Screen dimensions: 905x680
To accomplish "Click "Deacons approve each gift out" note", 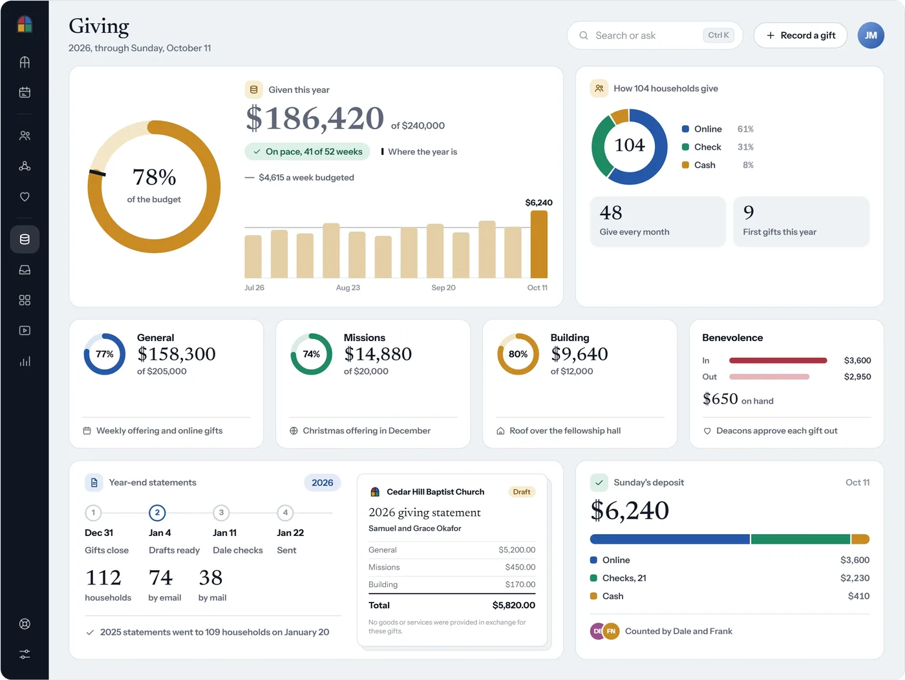I will [777, 431].
